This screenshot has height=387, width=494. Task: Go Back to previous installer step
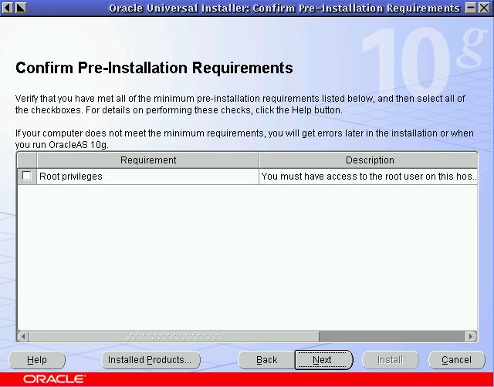tap(266, 360)
